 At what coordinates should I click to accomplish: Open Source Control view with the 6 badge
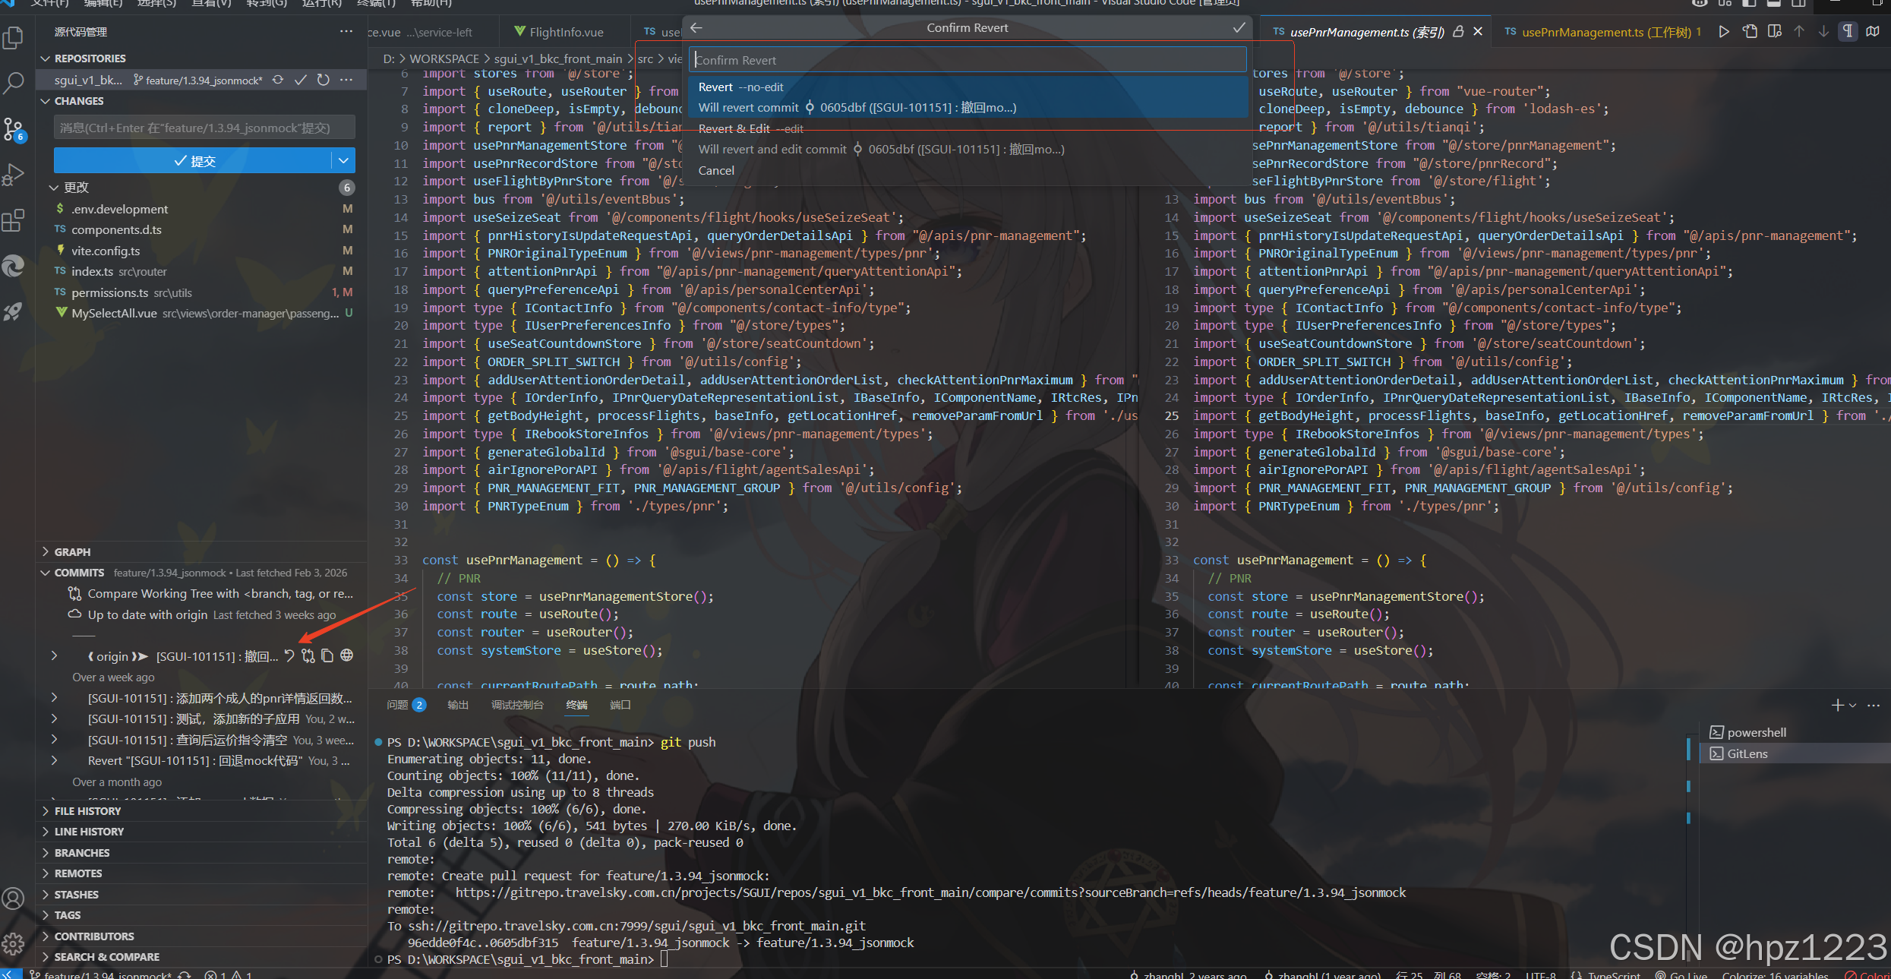(14, 129)
